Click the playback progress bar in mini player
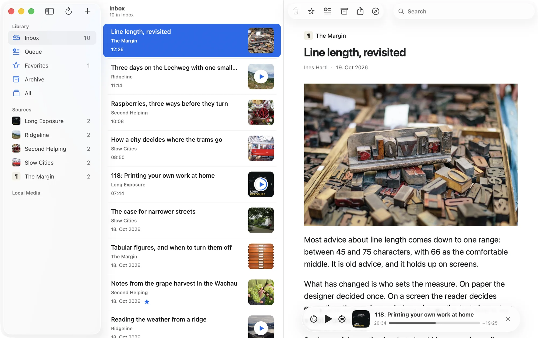This screenshot has height=338, width=538. point(434,323)
